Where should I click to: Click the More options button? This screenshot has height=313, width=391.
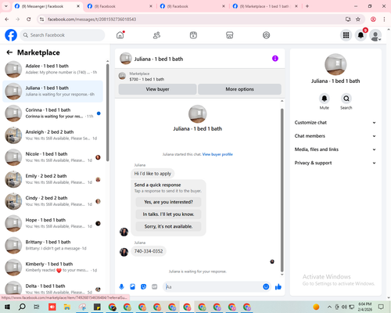pos(239,89)
